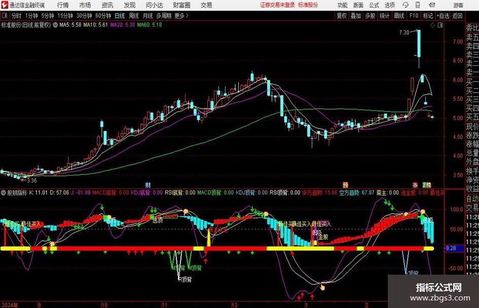
Task: Click the MA5: 5.58 value
Action: [x=70, y=25]
